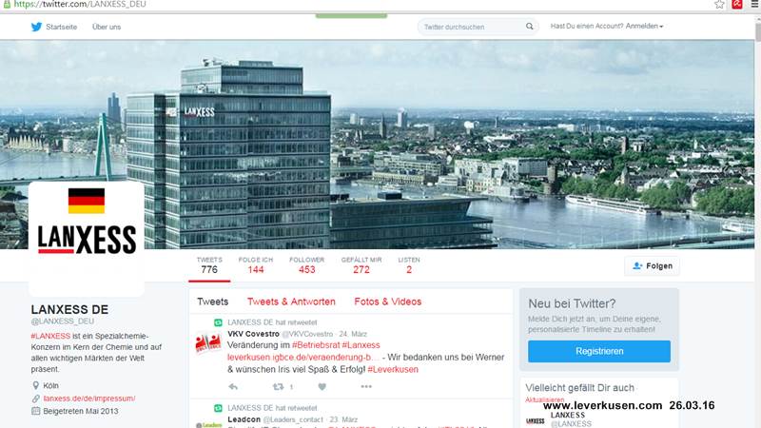This screenshot has width=761, height=428.
Task: Open lanxess.de/de/impressum/ link
Action: 89,399
